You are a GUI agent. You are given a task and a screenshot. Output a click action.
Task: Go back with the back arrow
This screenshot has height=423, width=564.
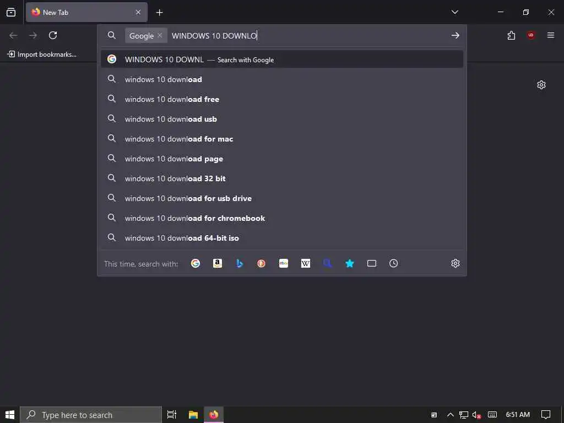(13, 35)
